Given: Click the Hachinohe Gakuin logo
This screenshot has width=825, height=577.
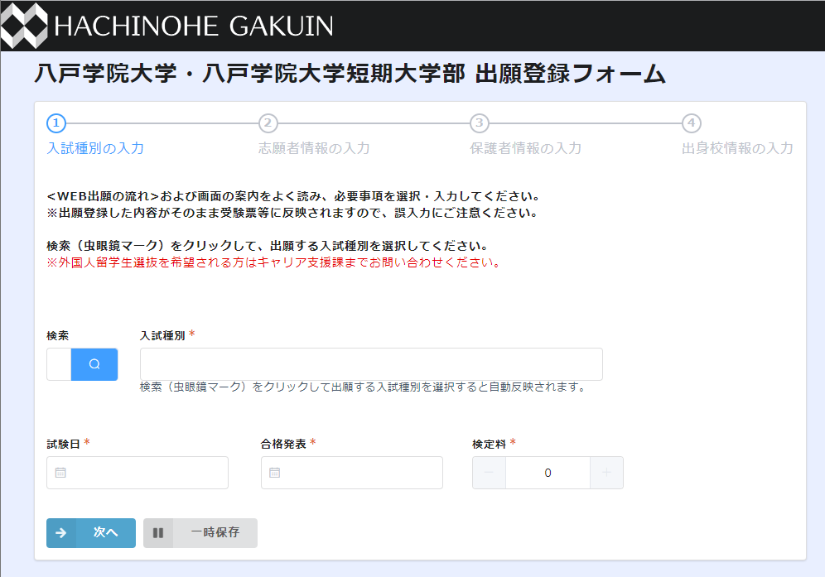Looking at the screenshot, I should (x=167, y=25).
